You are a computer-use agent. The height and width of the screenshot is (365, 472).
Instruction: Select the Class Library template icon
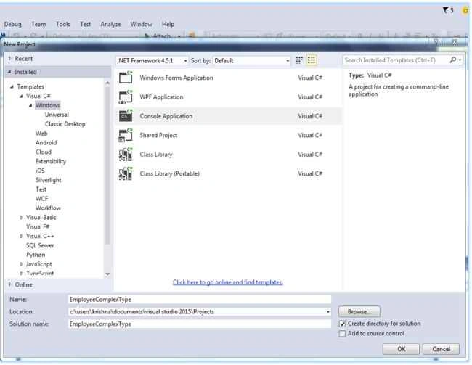tap(126, 155)
